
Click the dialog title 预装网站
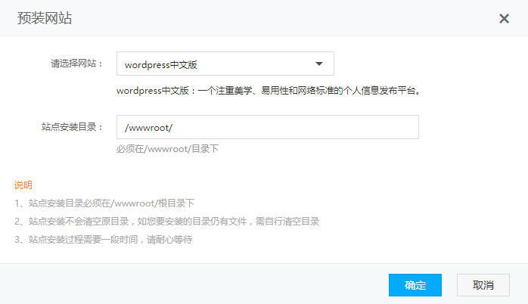[x=45, y=18]
